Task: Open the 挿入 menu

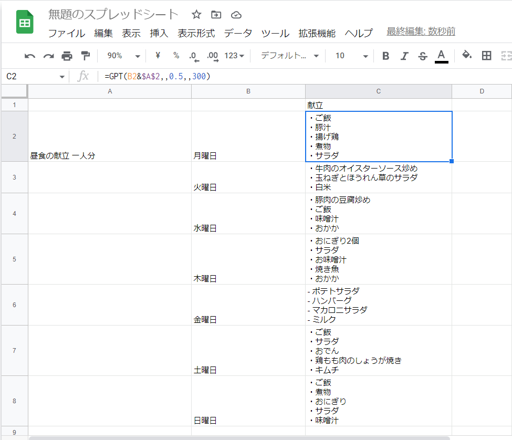Action: (x=159, y=33)
